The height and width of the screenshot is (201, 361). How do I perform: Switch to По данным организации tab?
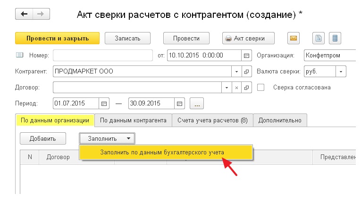tap(55, 121)
